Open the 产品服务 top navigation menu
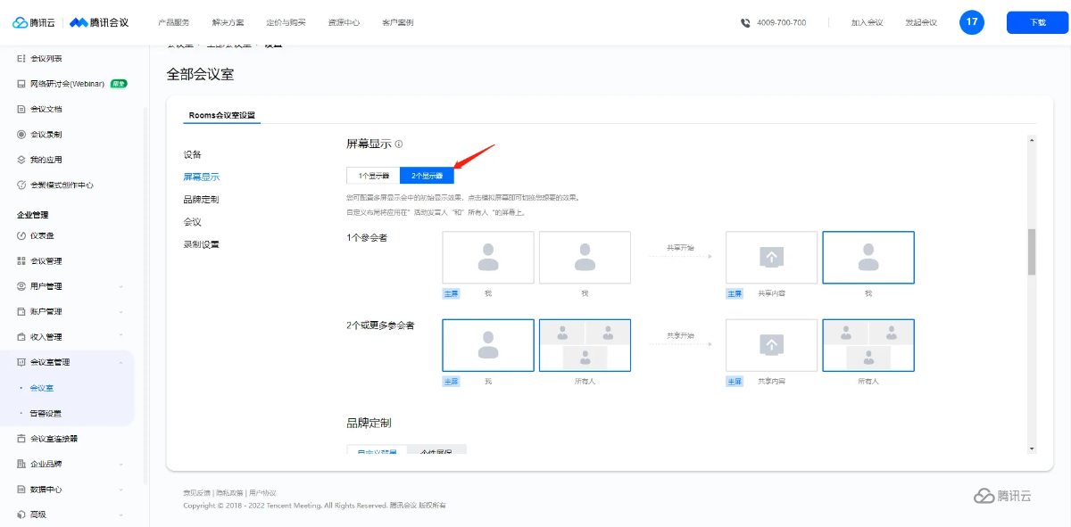 (173, 23)
